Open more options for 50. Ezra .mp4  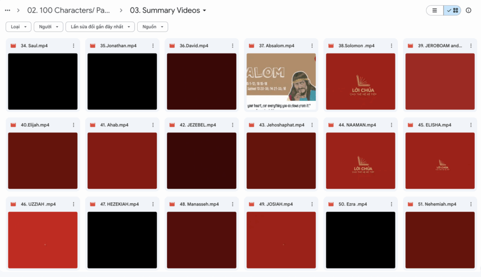391,204
